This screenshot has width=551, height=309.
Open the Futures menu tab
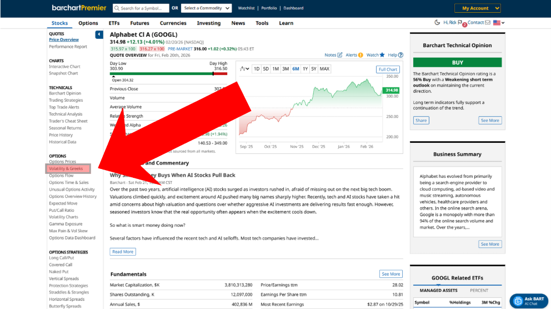click(139, 23)
